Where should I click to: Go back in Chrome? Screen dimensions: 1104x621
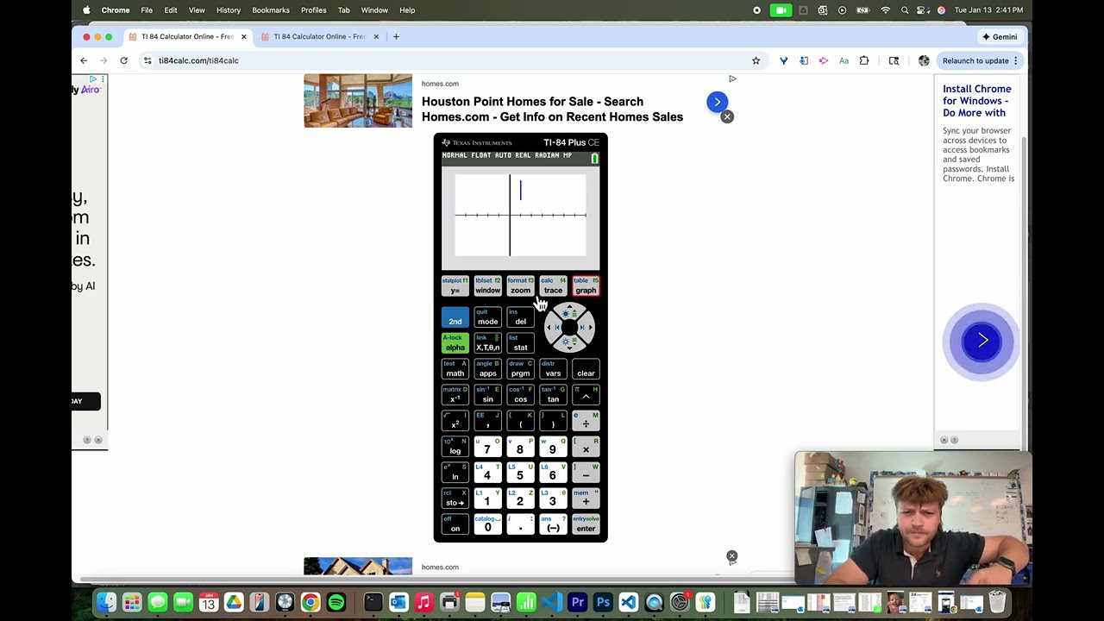(84, 60)
